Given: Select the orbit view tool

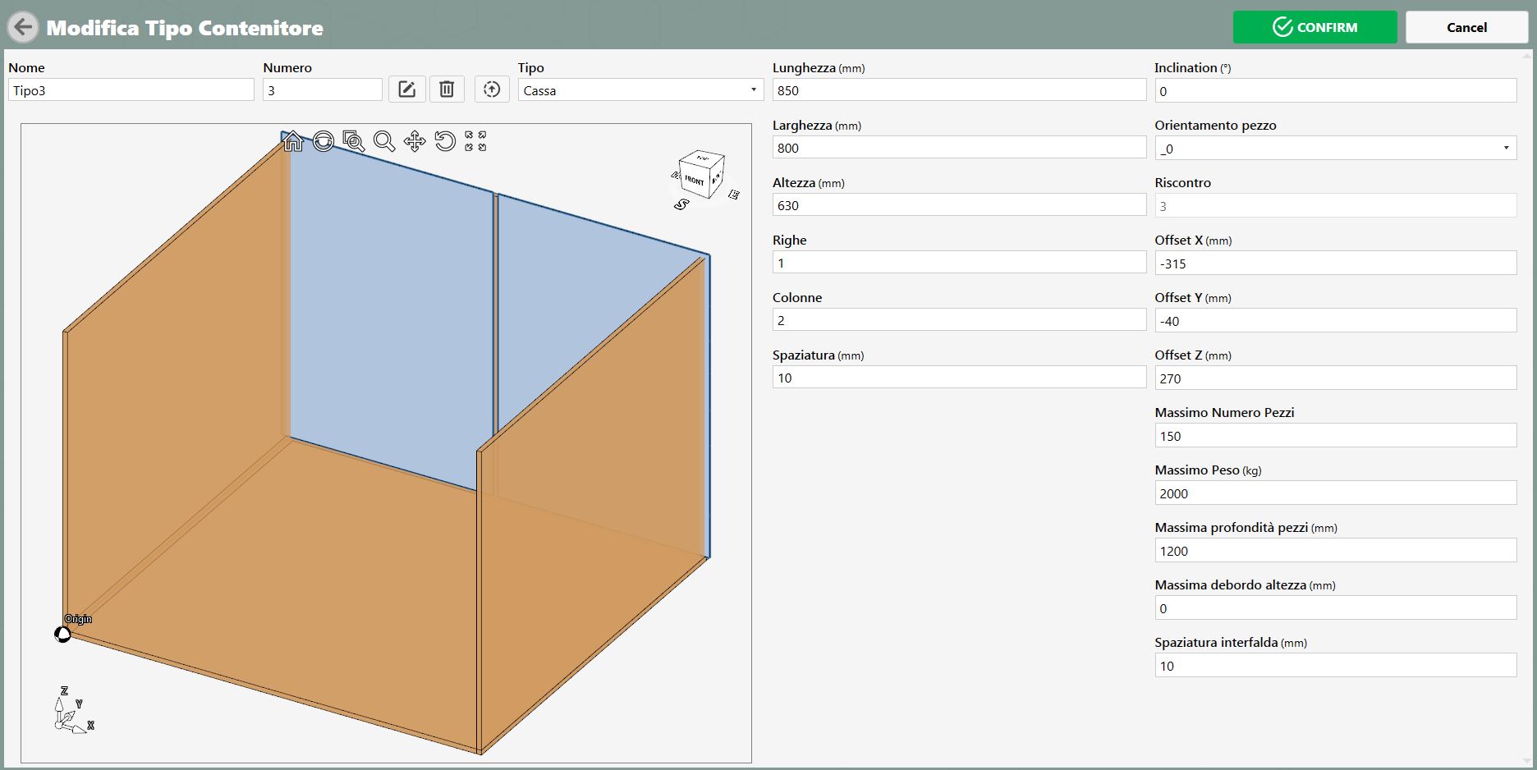Looking at the screenshot, I should click(323, 141).
